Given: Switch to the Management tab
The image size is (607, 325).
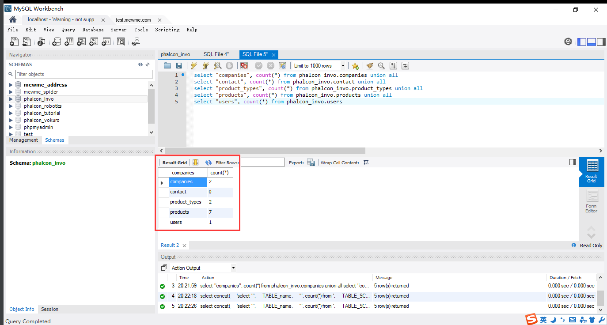Looking at the screenshot, I should tap(23, 140).
